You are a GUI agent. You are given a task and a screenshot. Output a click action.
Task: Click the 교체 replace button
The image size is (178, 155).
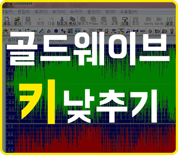coord(114,21)
